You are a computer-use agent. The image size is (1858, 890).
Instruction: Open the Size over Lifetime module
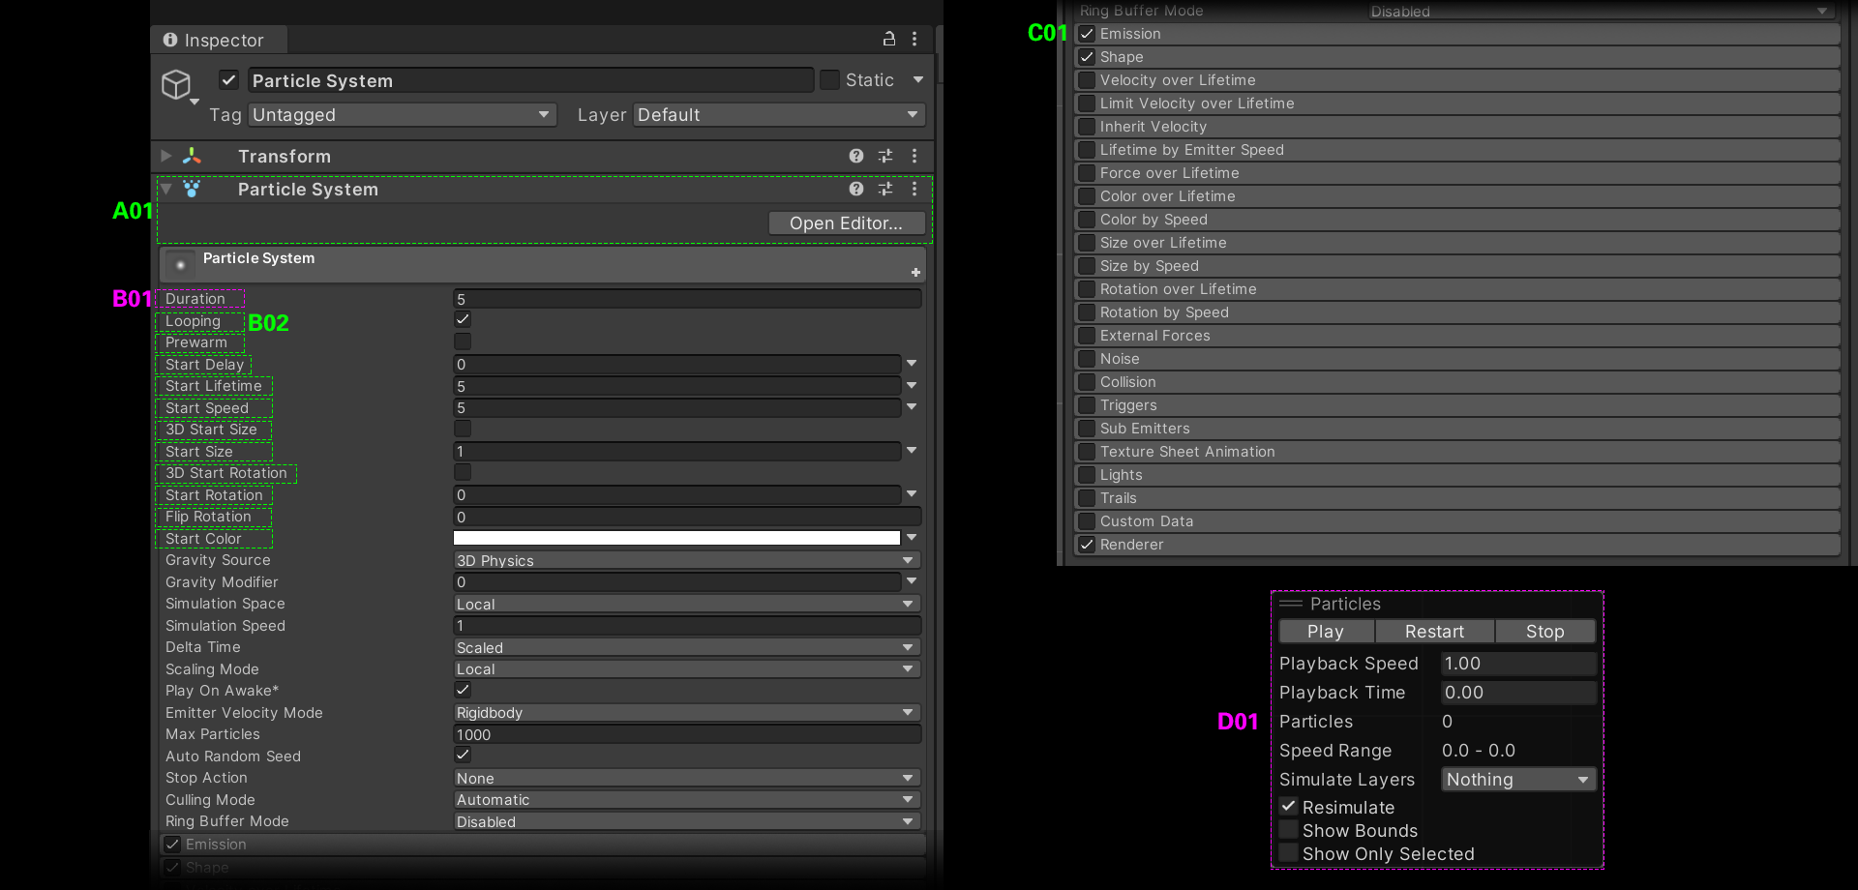1457,243
